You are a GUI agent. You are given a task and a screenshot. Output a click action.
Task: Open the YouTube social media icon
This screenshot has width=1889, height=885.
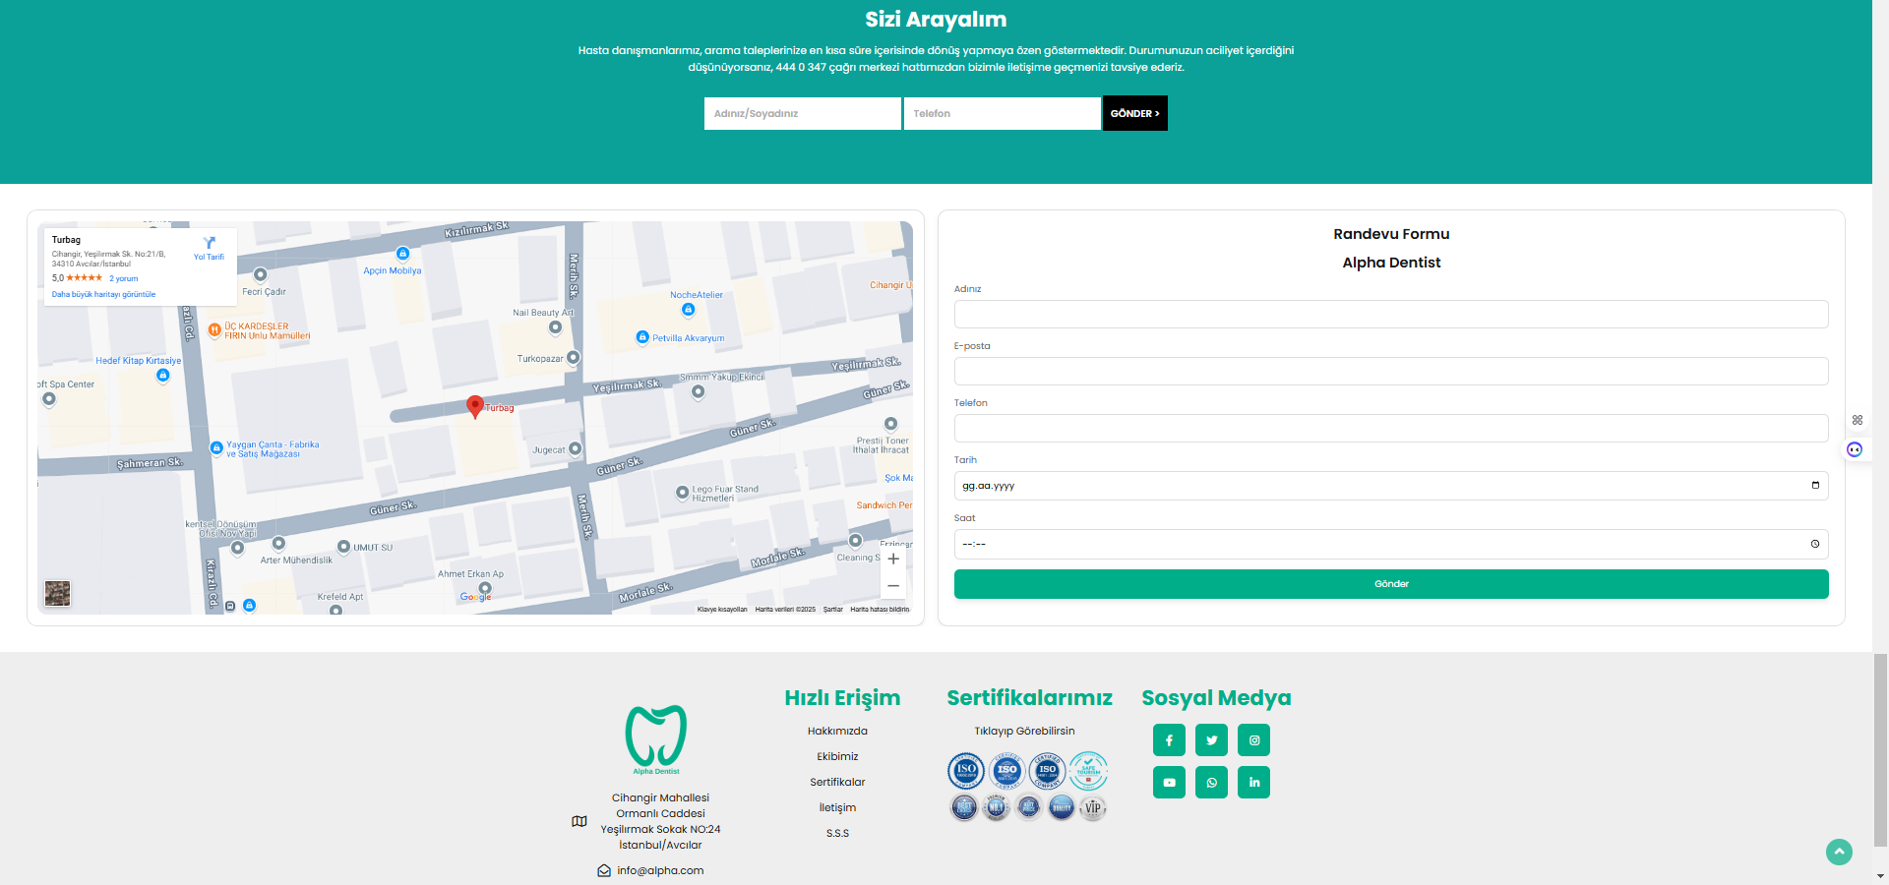[1169, 783]
